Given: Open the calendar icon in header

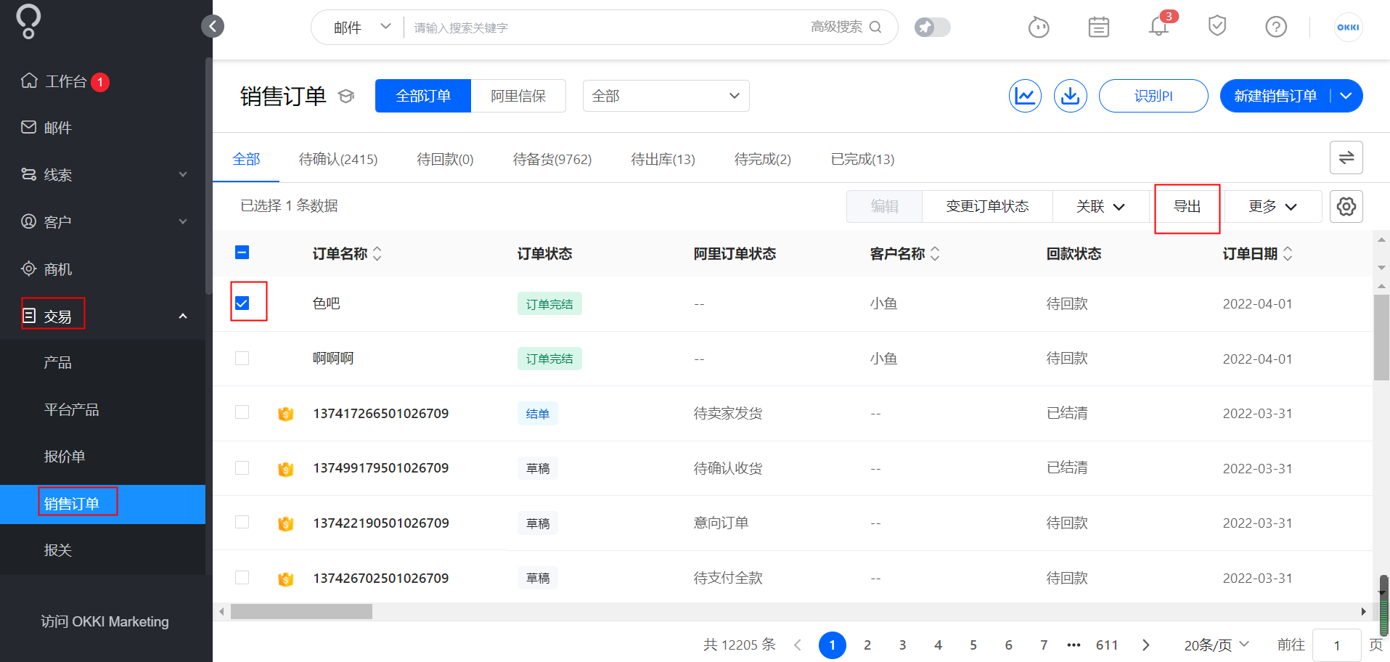Looking at the screenshot, I should click(1099, 27).
